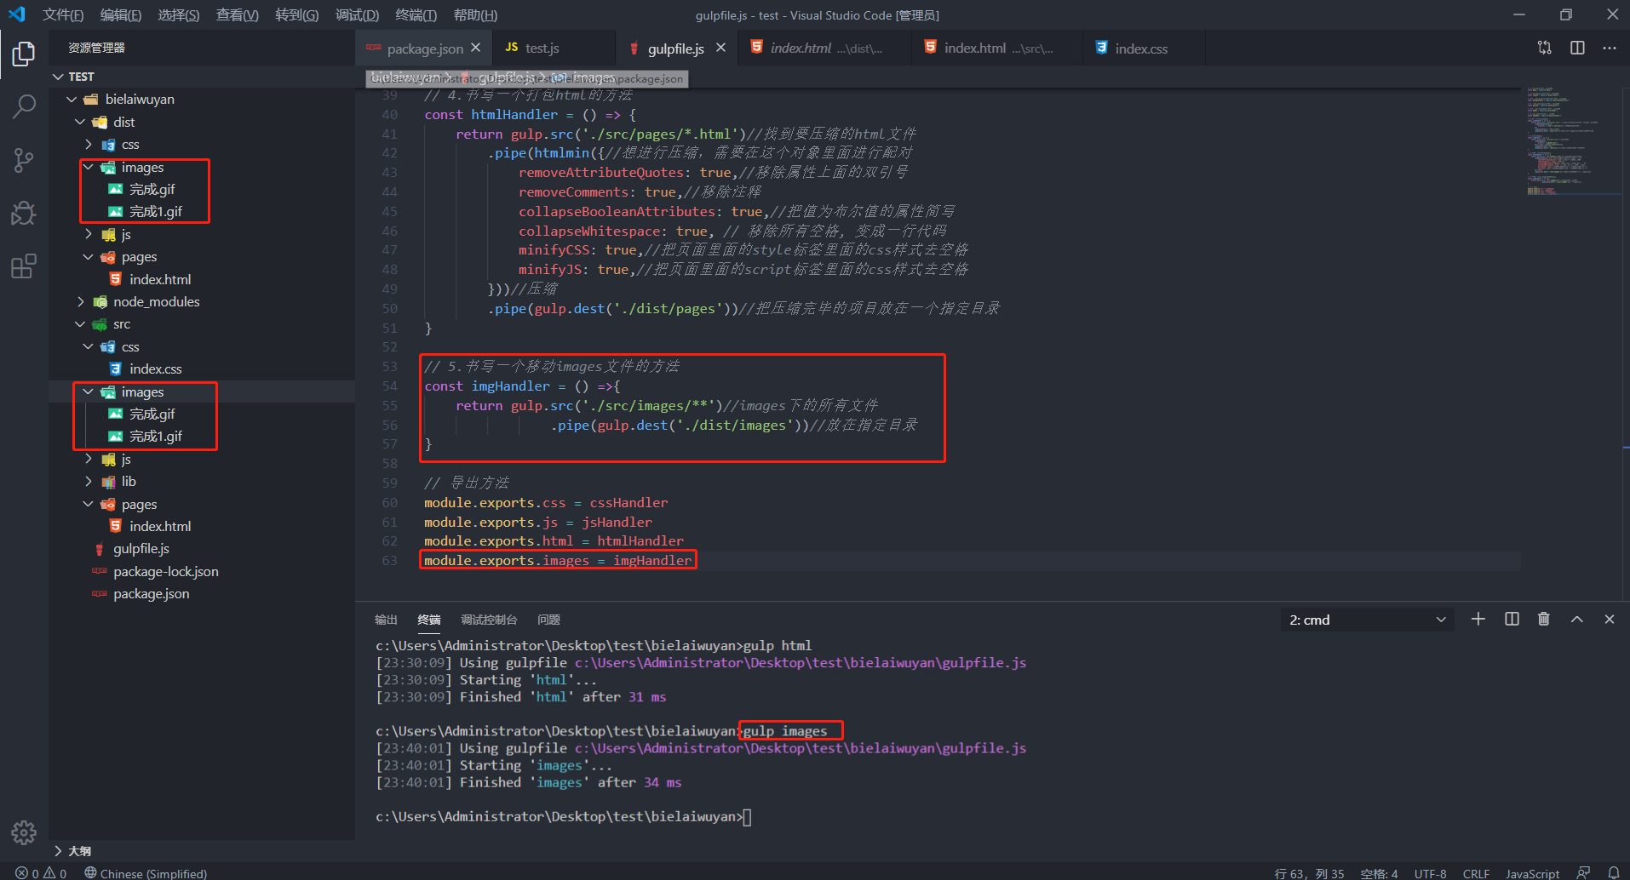Open the Run and Debug view
This screenshot has height=880, width=1630.
24,213
